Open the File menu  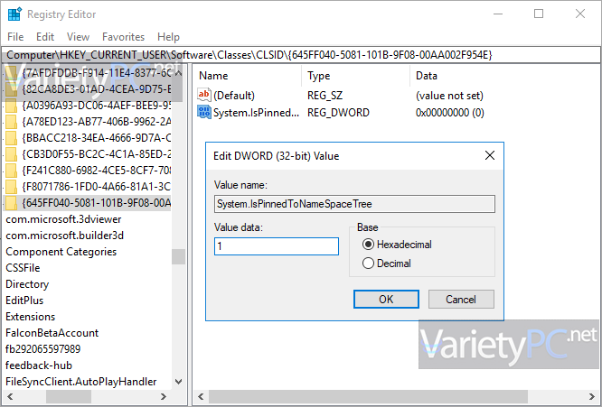pos(15,37)
